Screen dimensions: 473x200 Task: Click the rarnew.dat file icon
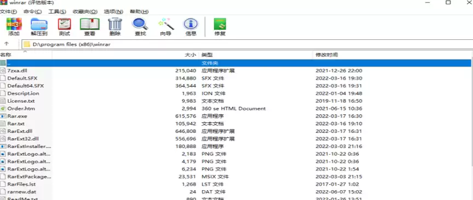(3, 192)
